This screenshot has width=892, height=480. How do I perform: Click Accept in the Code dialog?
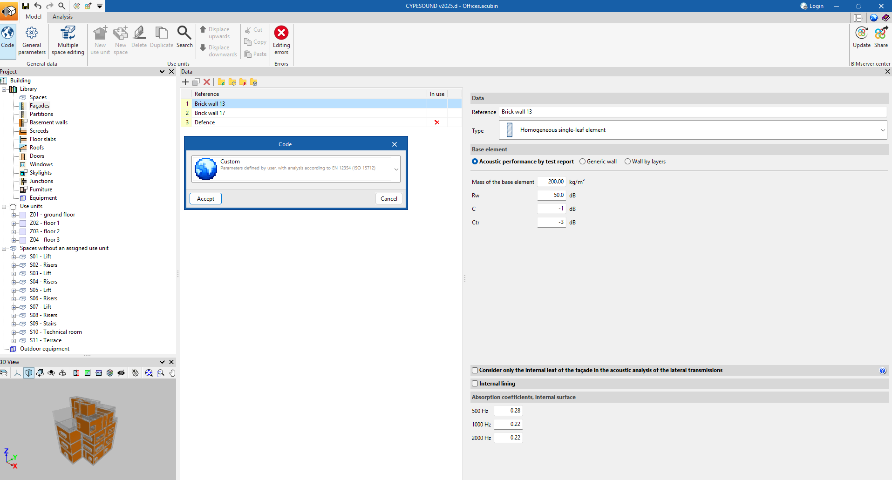(x=205, y=199)
